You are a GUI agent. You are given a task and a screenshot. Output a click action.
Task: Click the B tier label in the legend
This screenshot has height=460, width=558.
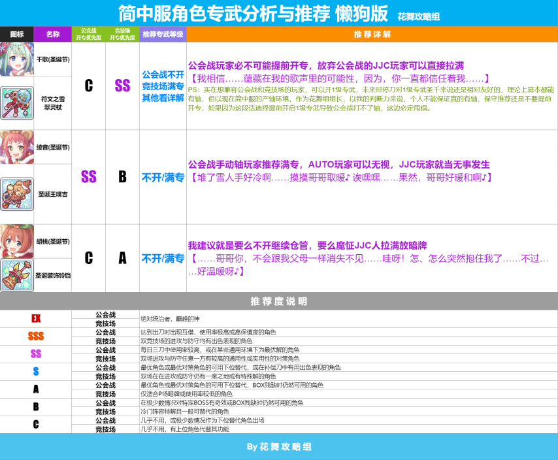click(x=36, y=406)
